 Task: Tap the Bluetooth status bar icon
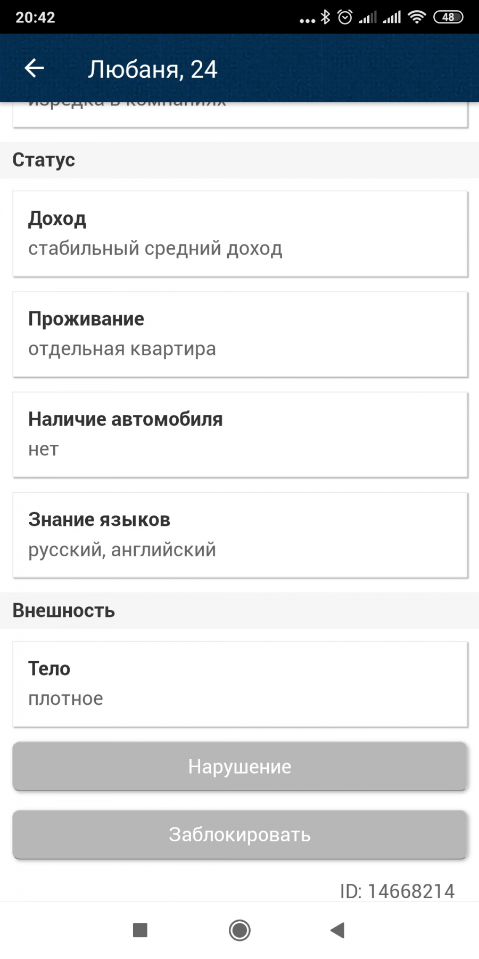(325, 18)
